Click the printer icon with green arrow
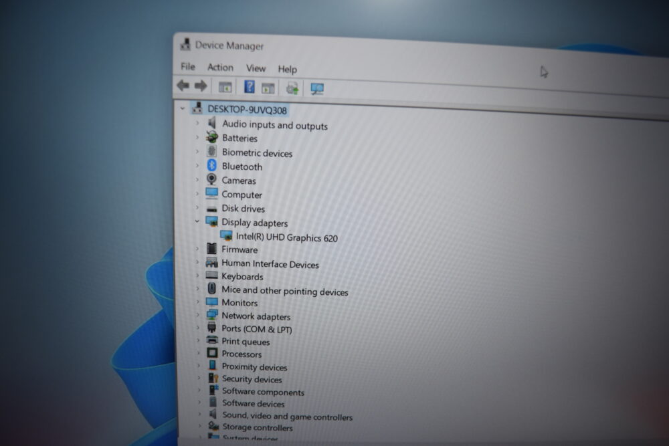Screen dimensions: 669x446 point(292,88)
